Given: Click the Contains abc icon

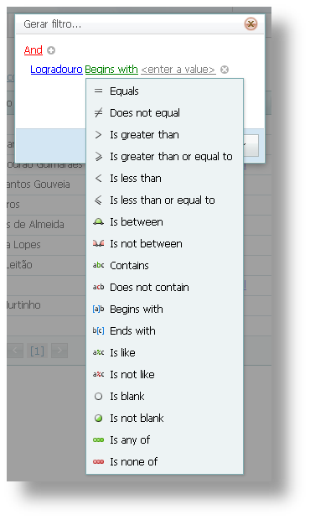Looking at the screenshot, I should (98, 265).
